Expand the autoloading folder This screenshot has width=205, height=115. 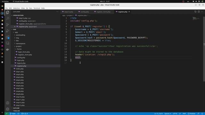pos(20,35)
